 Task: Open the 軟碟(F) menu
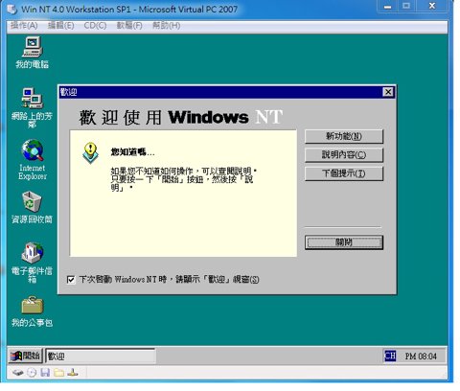point(129,25)
